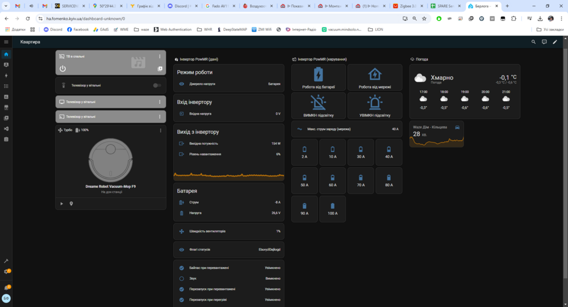Start the Dreame vacuum with play button
The height and width of the screenshot is (307, 568).
(x=62, y=203)
